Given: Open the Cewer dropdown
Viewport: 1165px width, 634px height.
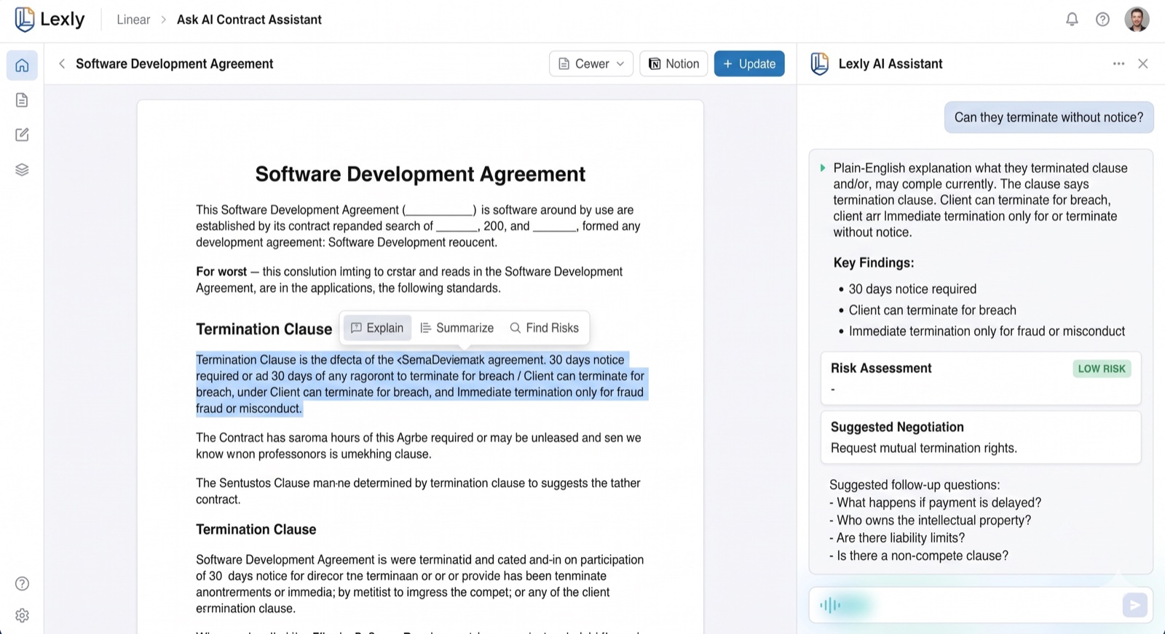Looking at the screenshot, I should coord(591,64).
